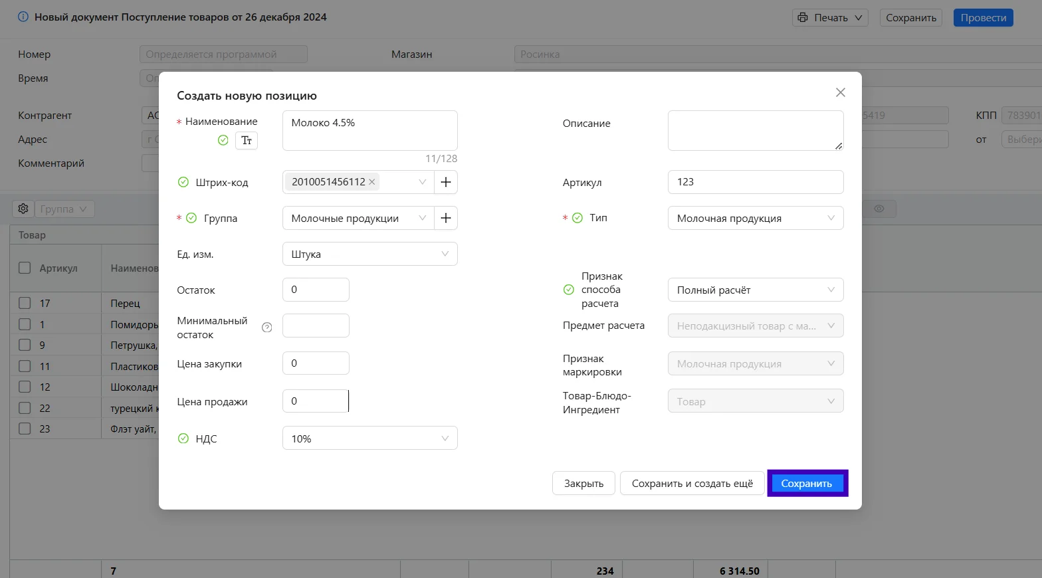1042x578 pixels.
Task: Open Признак способа расчета dropdown Полный расчёт
Action: pyautogui.click(x=756, y=290)
